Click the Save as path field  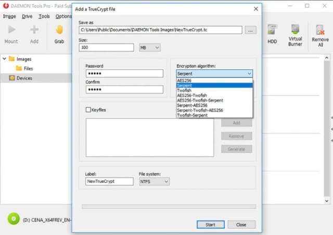click(x=161, y=30)
